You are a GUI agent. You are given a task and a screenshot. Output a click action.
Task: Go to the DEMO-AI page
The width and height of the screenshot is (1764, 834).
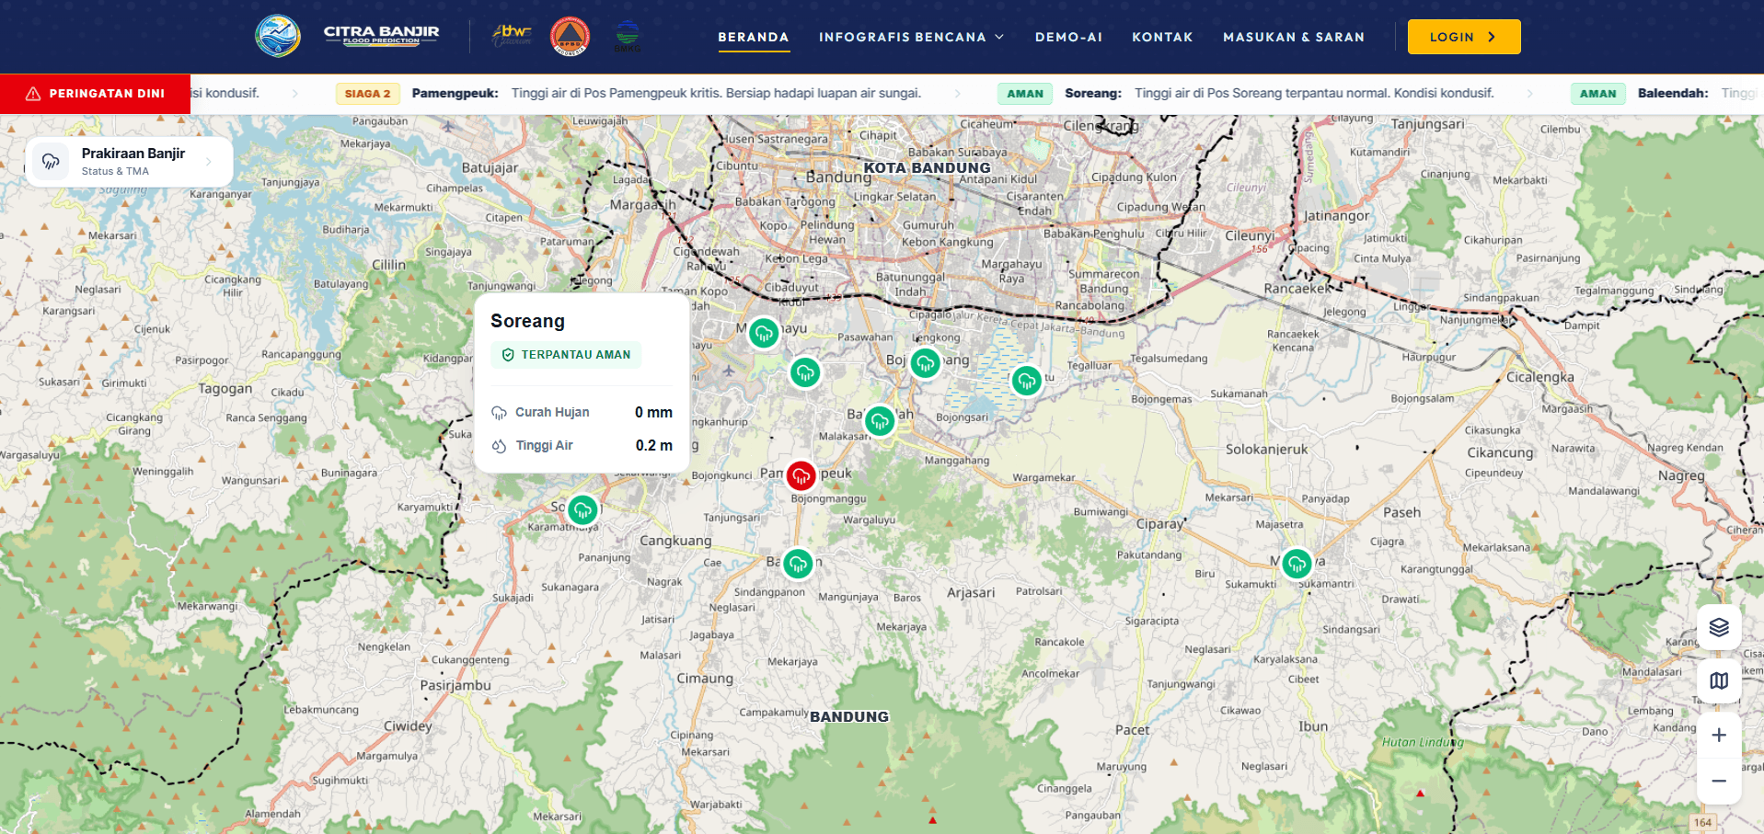tap(1068, 37)
